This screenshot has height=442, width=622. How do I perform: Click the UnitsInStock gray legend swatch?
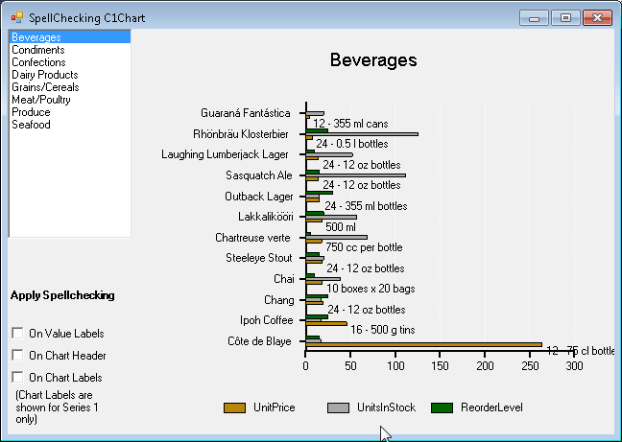pyautogui.click(x=338, y=408)
